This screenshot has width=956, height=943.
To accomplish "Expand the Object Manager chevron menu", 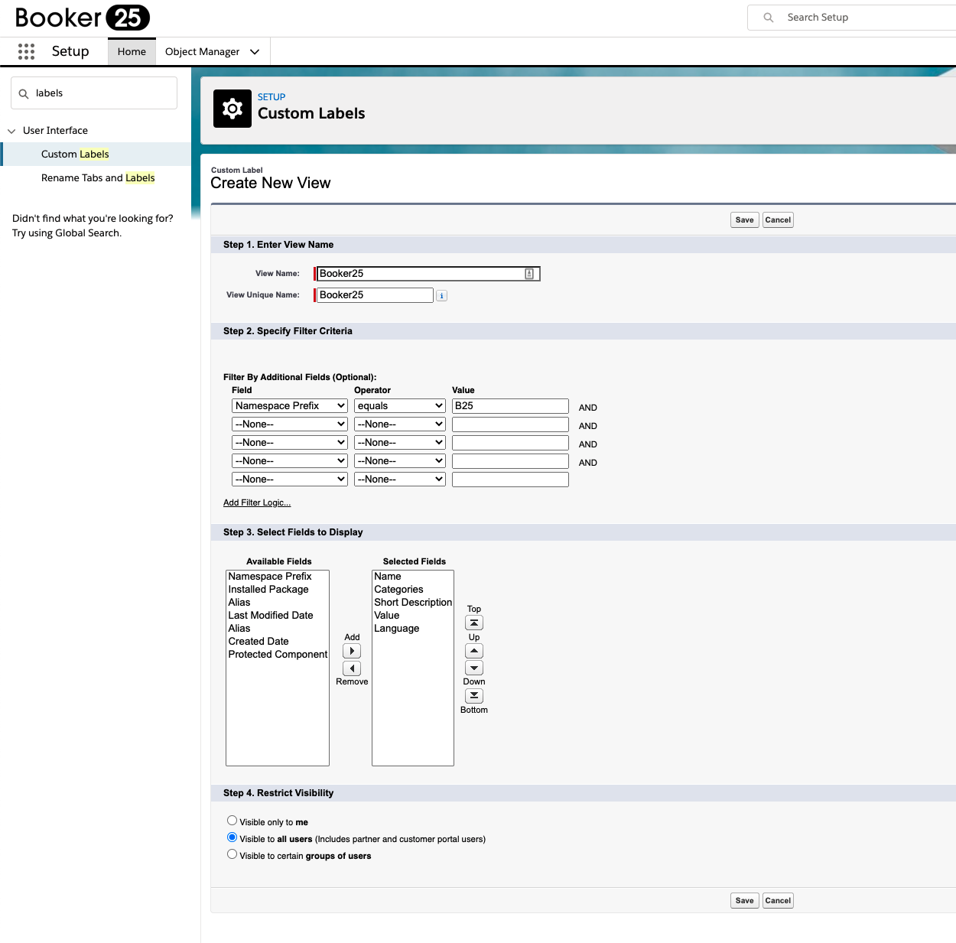I will (x=255, y=52).
